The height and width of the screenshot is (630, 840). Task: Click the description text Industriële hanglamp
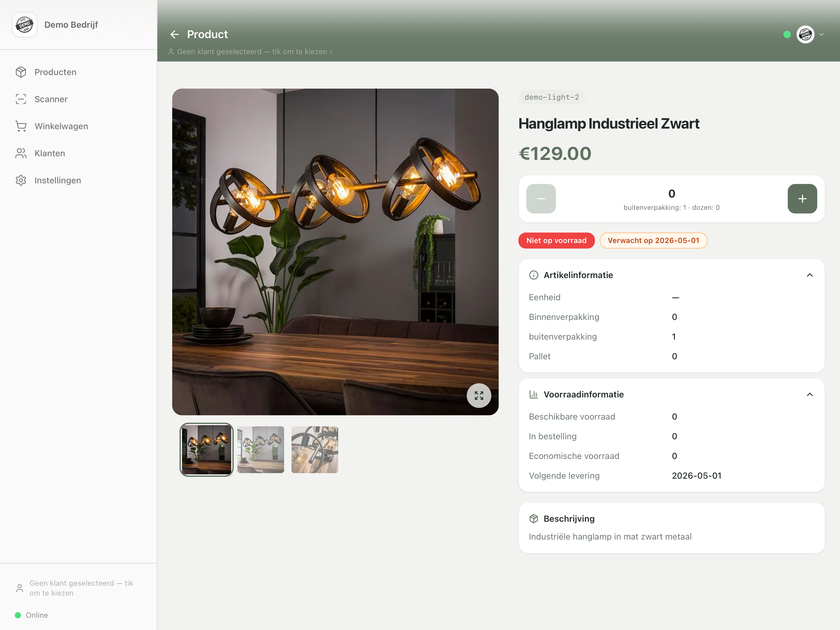(x=610, y=536)
